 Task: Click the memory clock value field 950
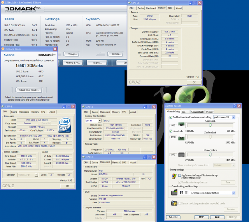(x=173, y=155)
